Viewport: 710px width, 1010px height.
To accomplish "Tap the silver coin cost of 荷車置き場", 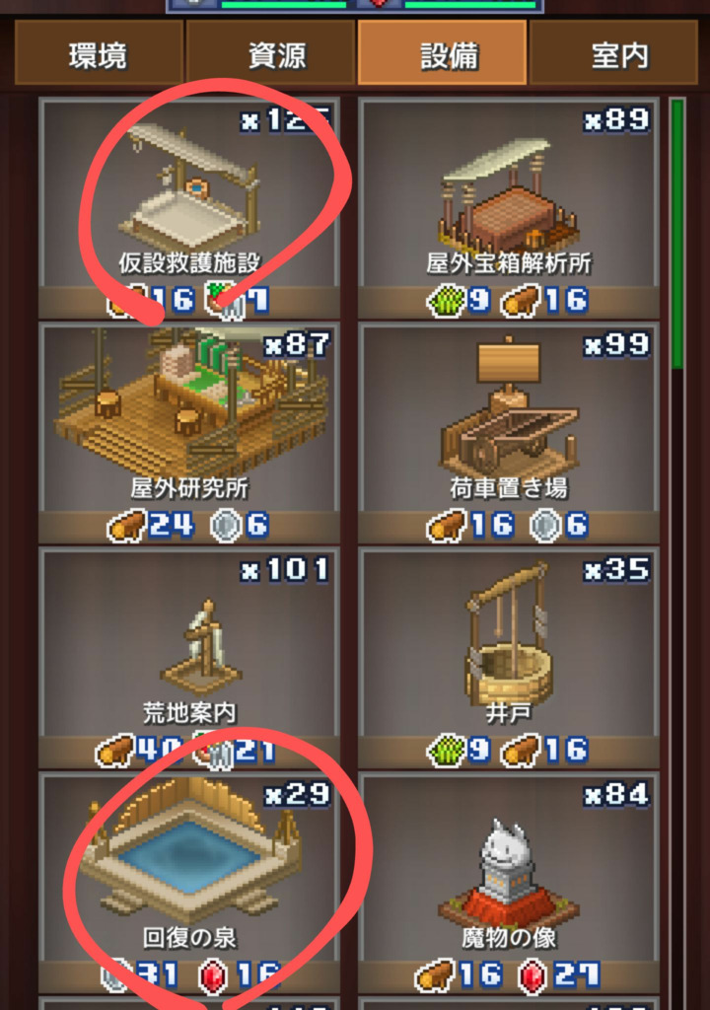I will [x=544, y=525].
